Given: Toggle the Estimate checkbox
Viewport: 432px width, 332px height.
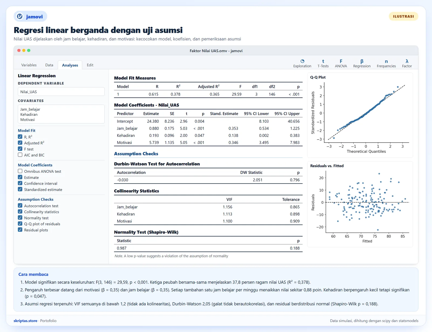Looking at the screenshot, I should [x=20, y=177].
